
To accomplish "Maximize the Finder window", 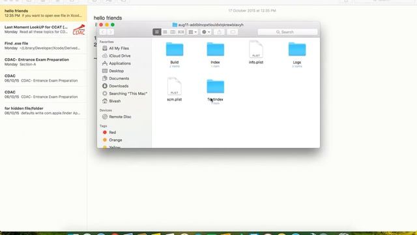I will (x=113, y=25).
